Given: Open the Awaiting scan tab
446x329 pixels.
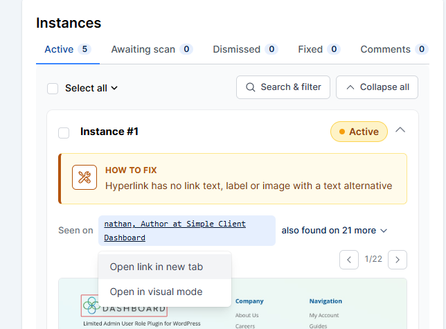Looking at the screenshot, I should tap(152, 49).
